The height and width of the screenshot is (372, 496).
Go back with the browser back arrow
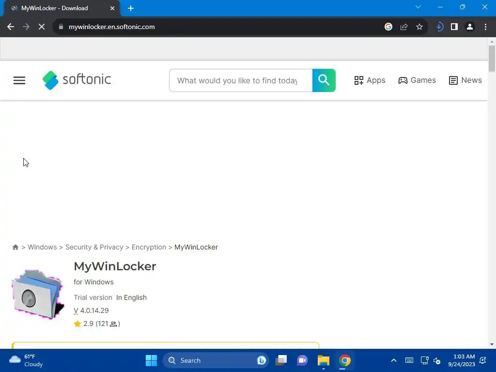[x=11, y=27]
